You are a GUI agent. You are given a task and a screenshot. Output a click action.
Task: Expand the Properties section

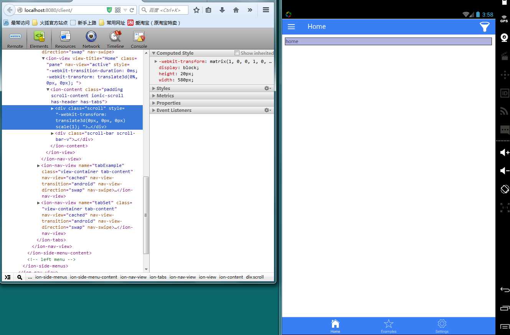(x=154, y=103)
